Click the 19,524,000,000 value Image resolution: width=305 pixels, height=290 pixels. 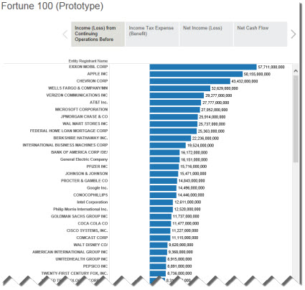200,146
